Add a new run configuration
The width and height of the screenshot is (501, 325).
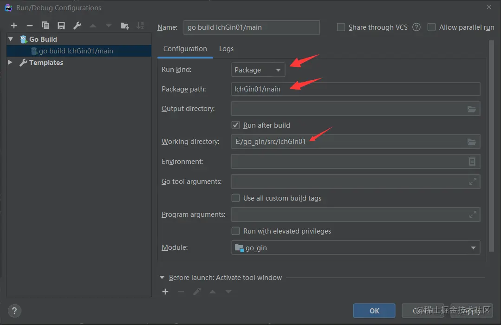point(14,26)
